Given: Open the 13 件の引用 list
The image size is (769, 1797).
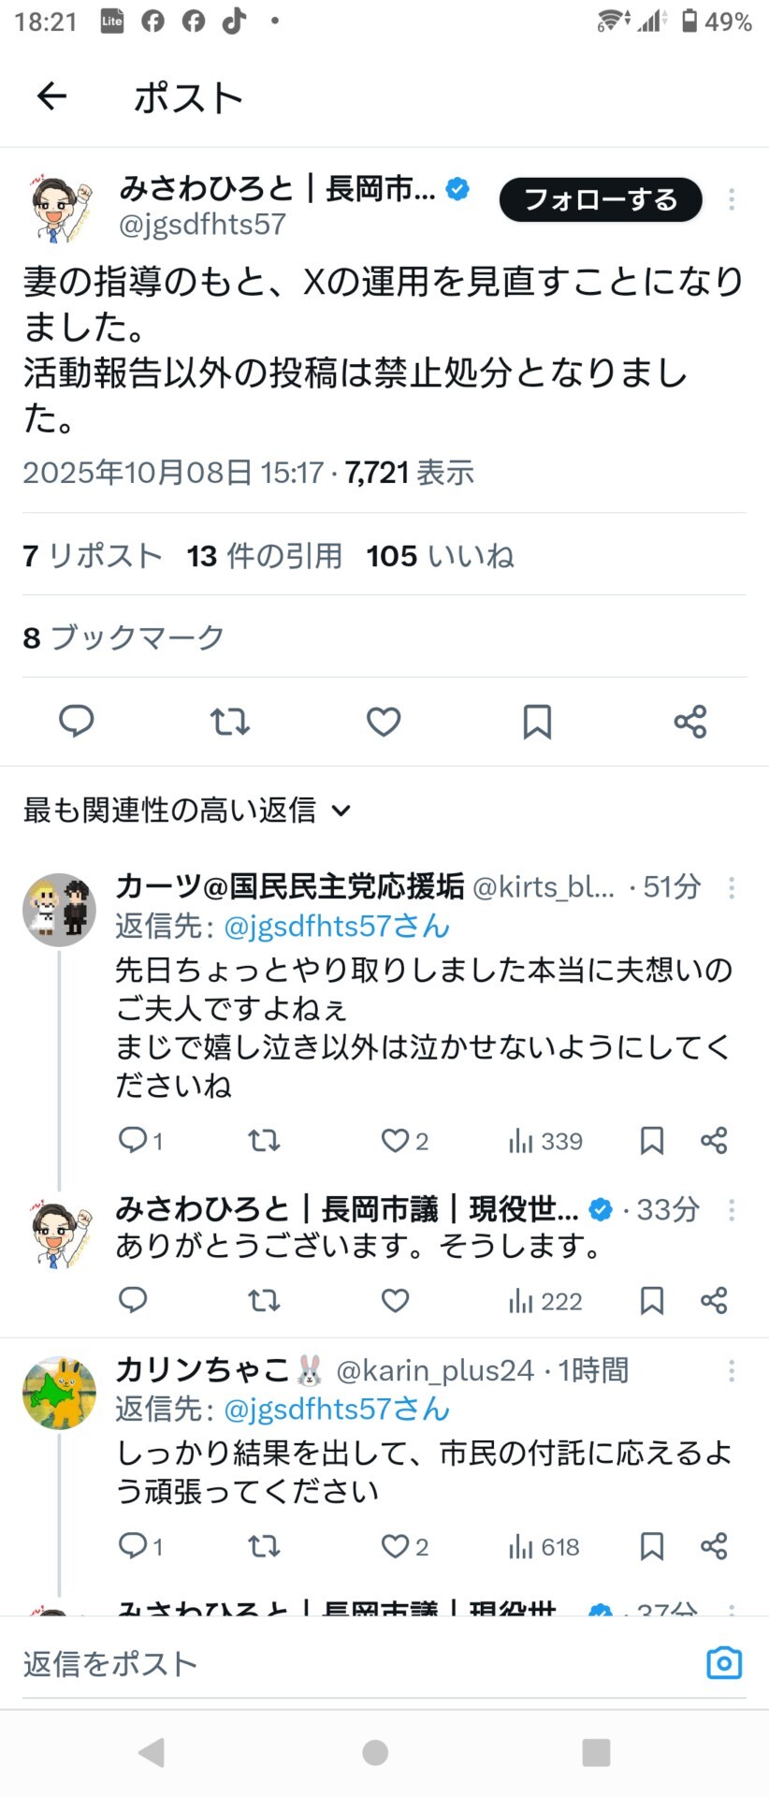Looking at the screenshot, I should (x=265, y=556).
